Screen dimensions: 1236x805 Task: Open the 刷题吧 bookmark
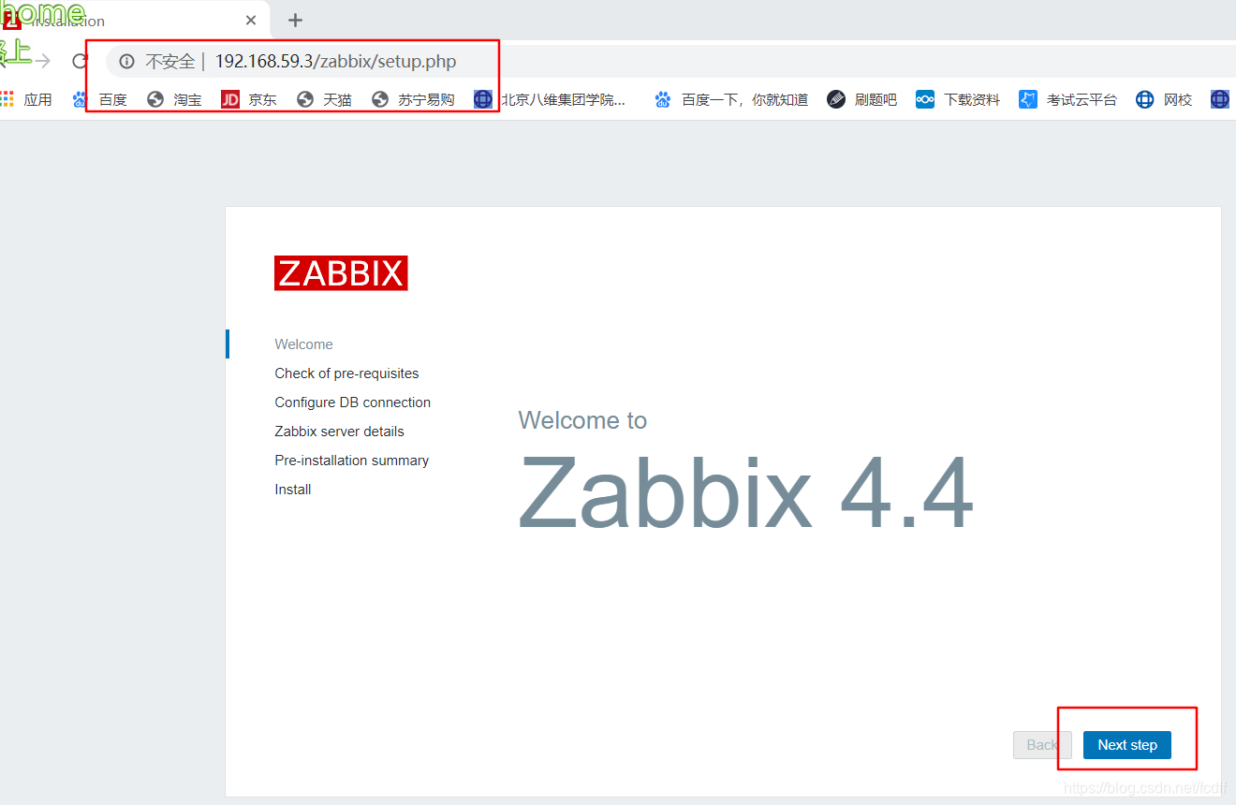tap(862, 99)
